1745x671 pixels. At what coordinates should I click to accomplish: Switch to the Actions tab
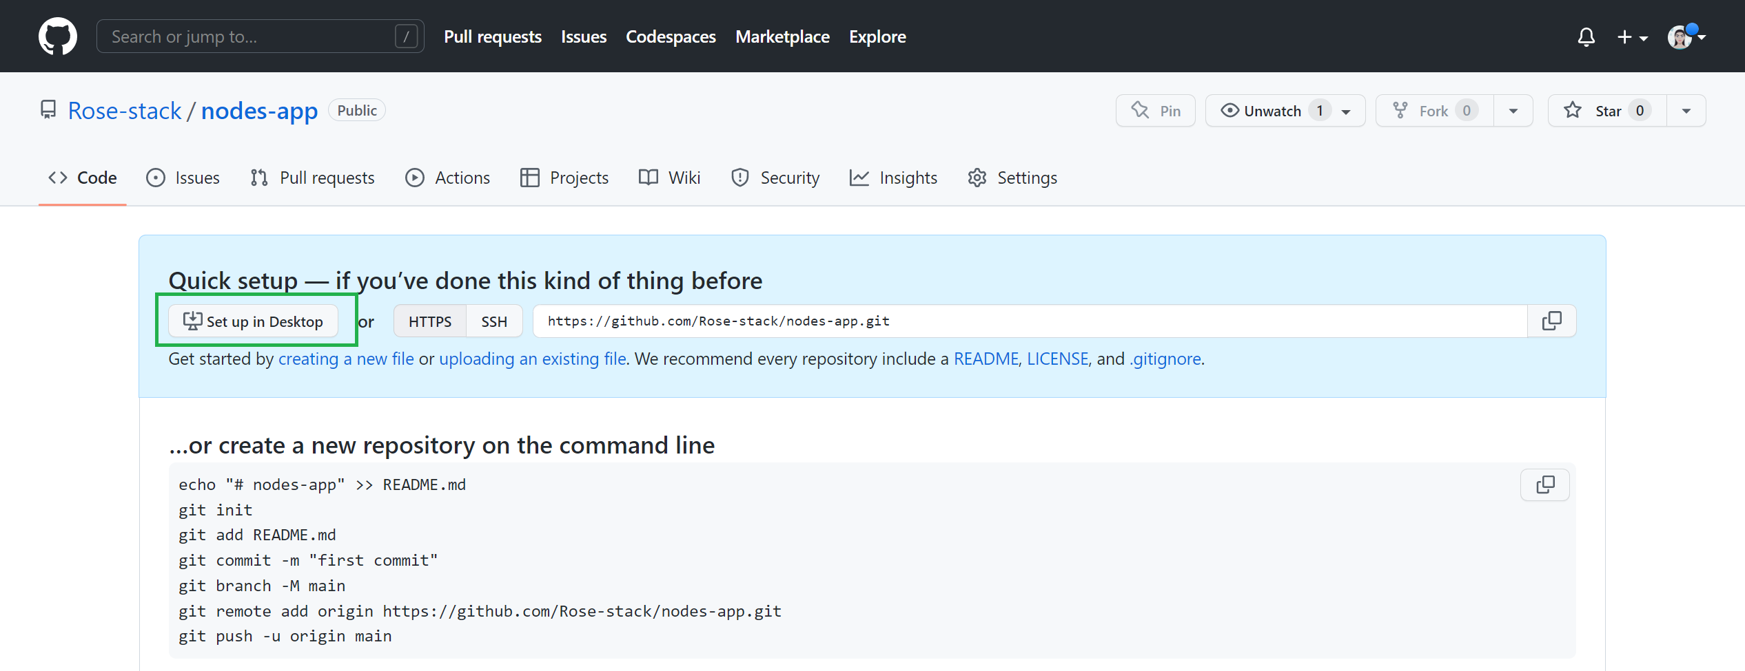448,178
